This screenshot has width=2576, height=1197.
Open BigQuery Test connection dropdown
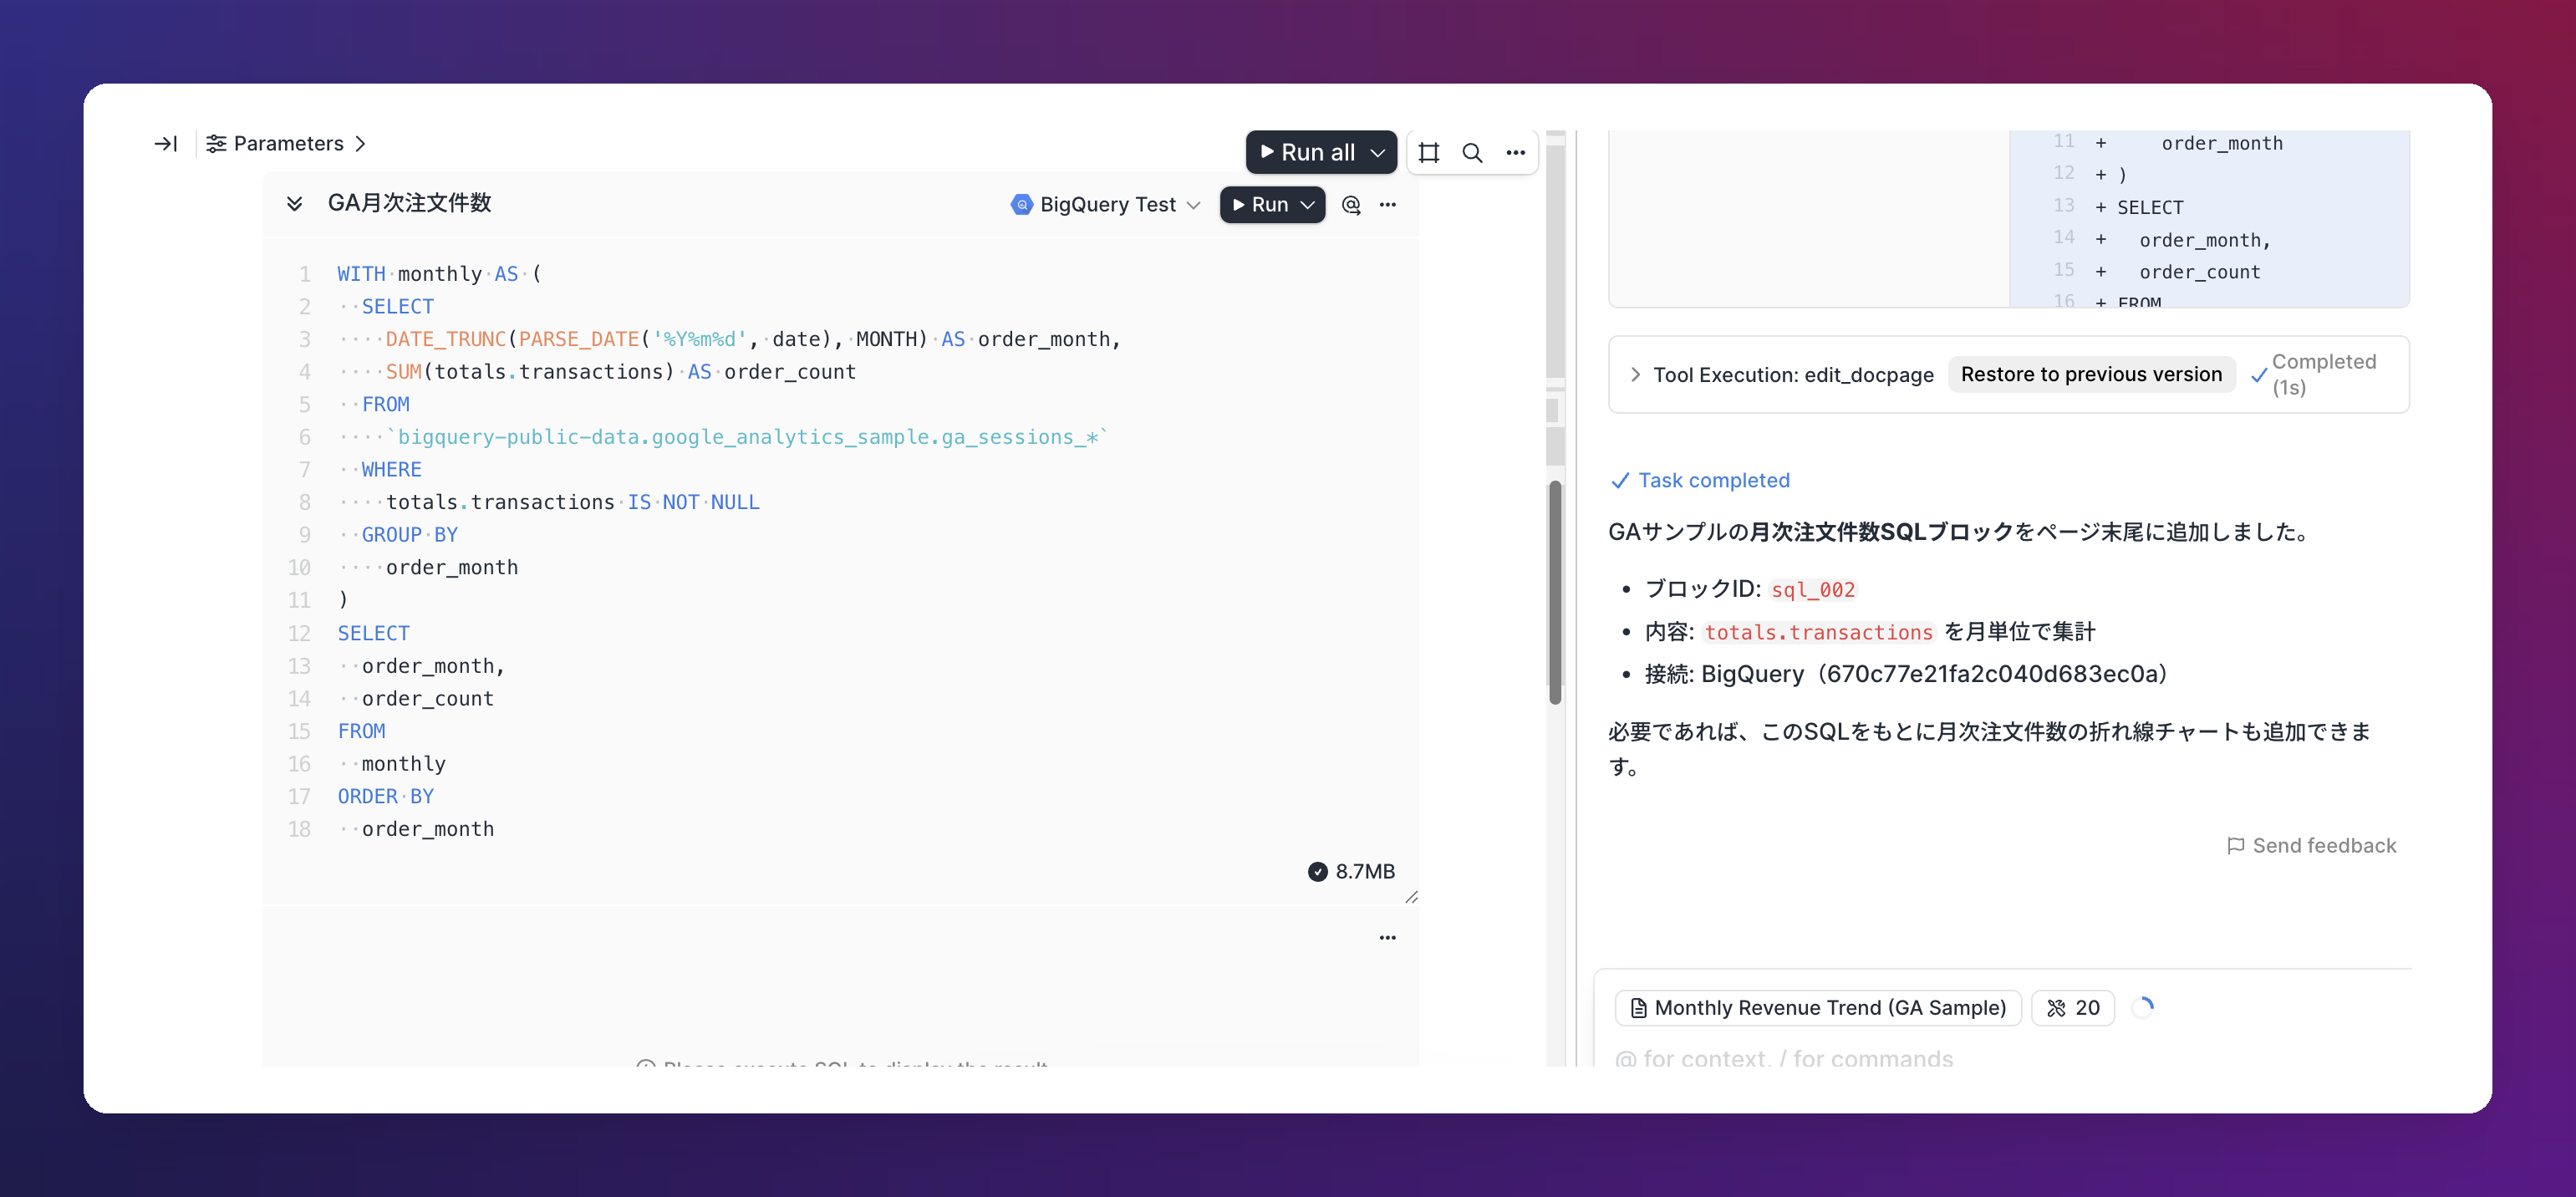pyautogui.click(x=1105, y=205)
